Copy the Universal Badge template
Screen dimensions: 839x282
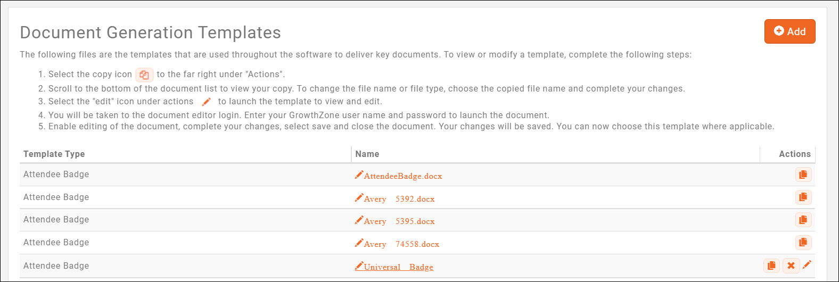pyautogui.click(x=771, y=266)
